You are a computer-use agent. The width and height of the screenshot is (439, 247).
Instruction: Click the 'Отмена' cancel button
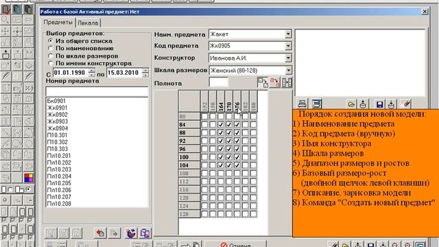tap(235, 244)
